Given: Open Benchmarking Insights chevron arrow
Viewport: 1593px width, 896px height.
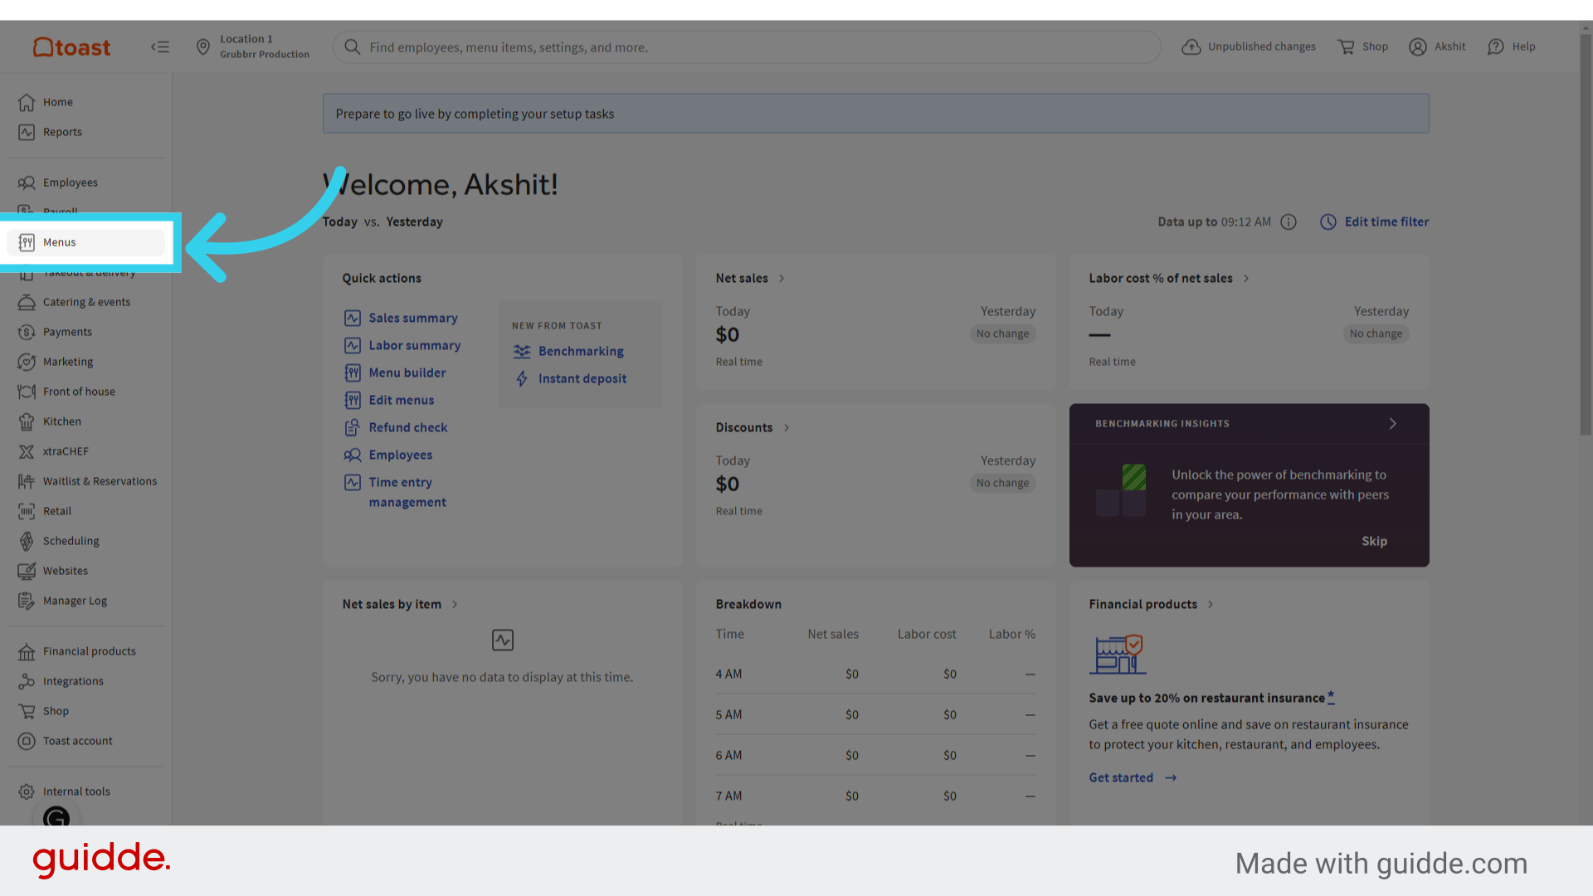Looking at the screenshot, I should tap(1393, 424).
